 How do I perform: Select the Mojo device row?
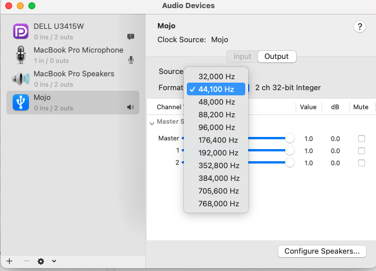pyautogui.click(x=73, y=102)
